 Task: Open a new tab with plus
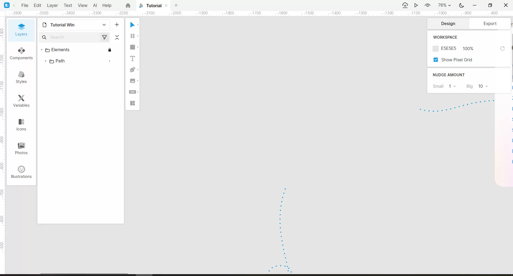click(x=176, y=5)
